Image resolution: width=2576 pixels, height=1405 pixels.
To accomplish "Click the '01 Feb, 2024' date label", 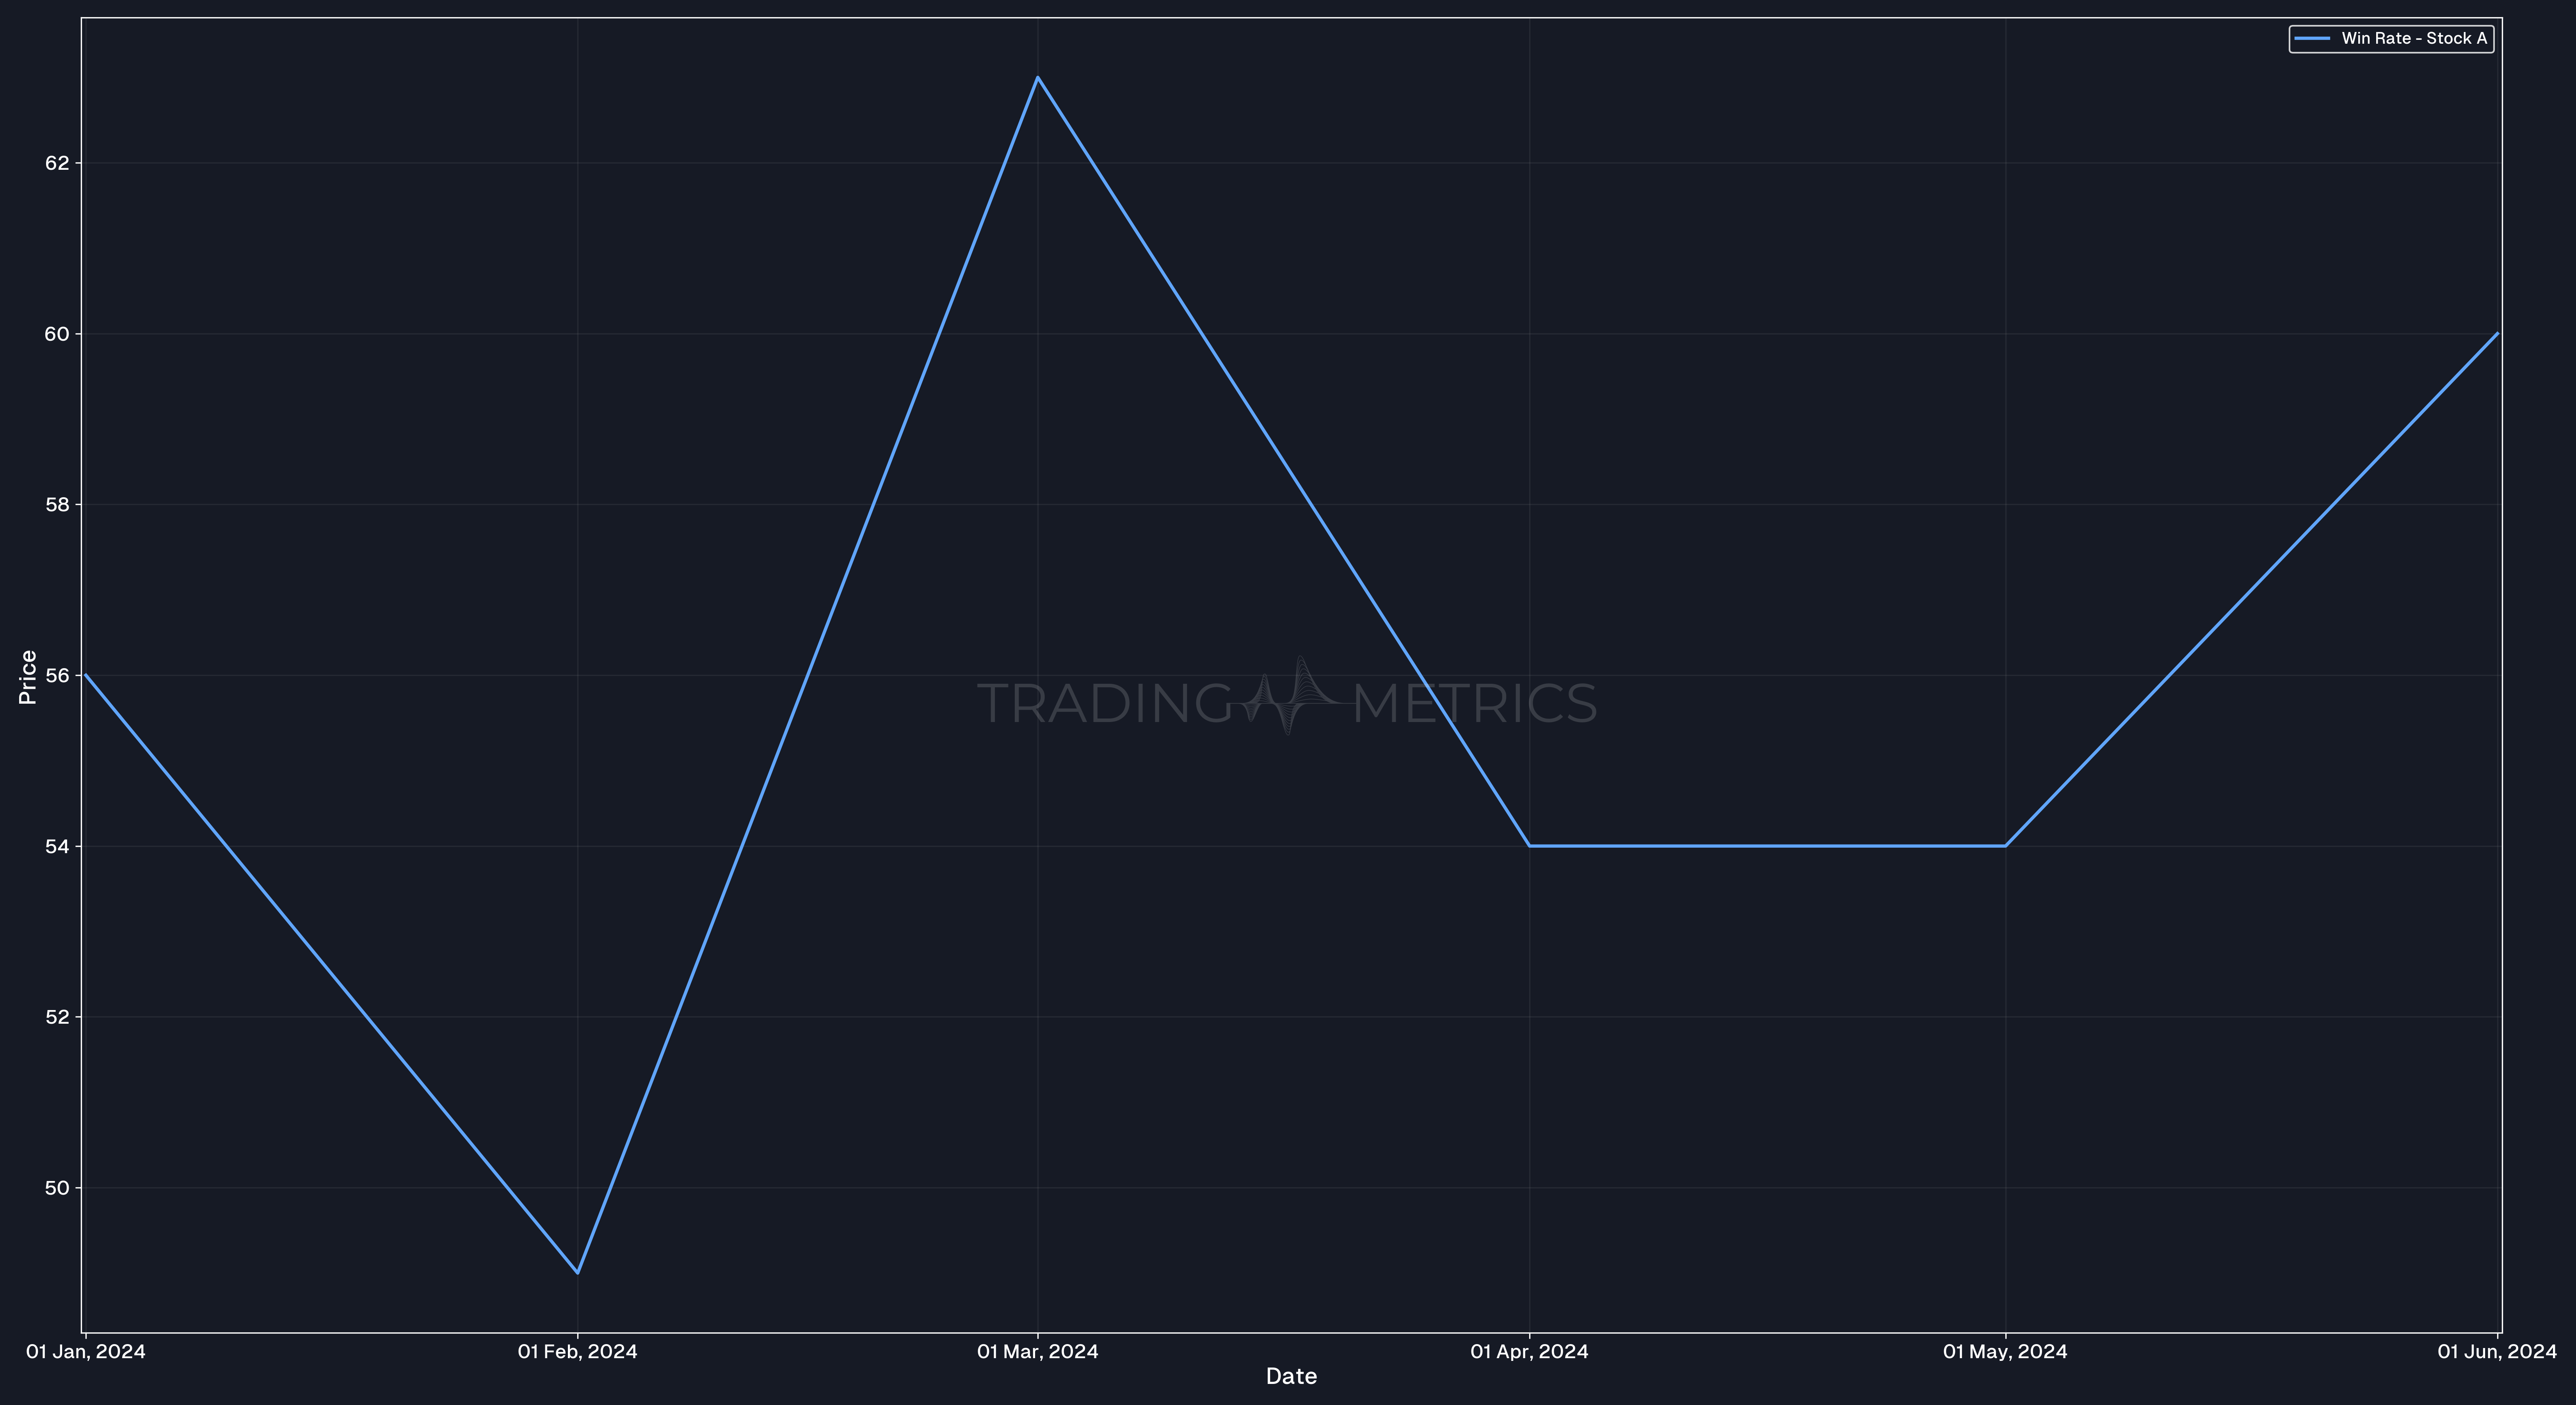I will [x=577, y=1352].
